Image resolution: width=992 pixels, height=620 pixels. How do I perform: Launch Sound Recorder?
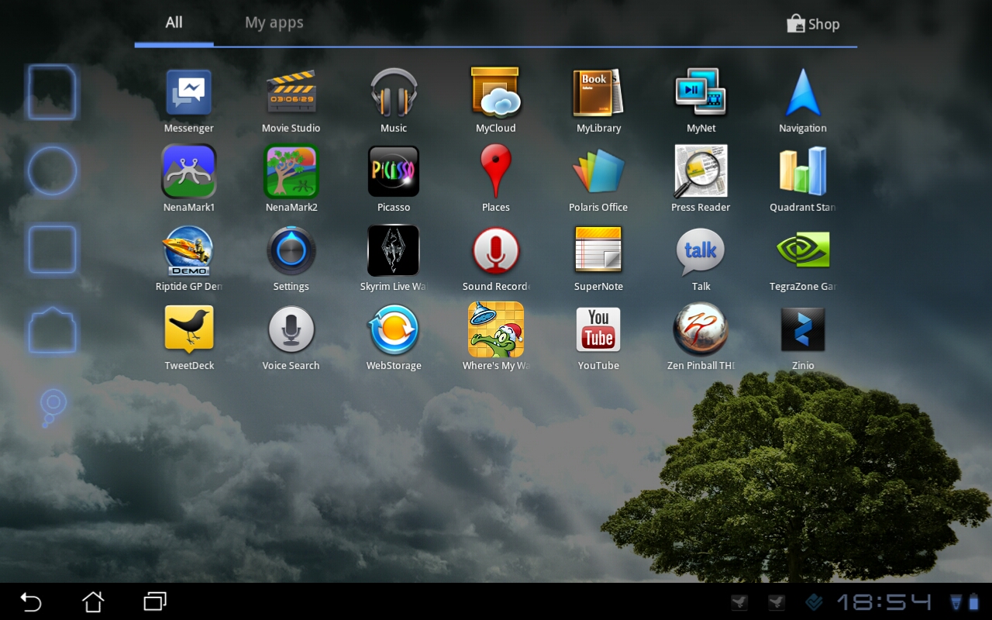click(496, 258)
